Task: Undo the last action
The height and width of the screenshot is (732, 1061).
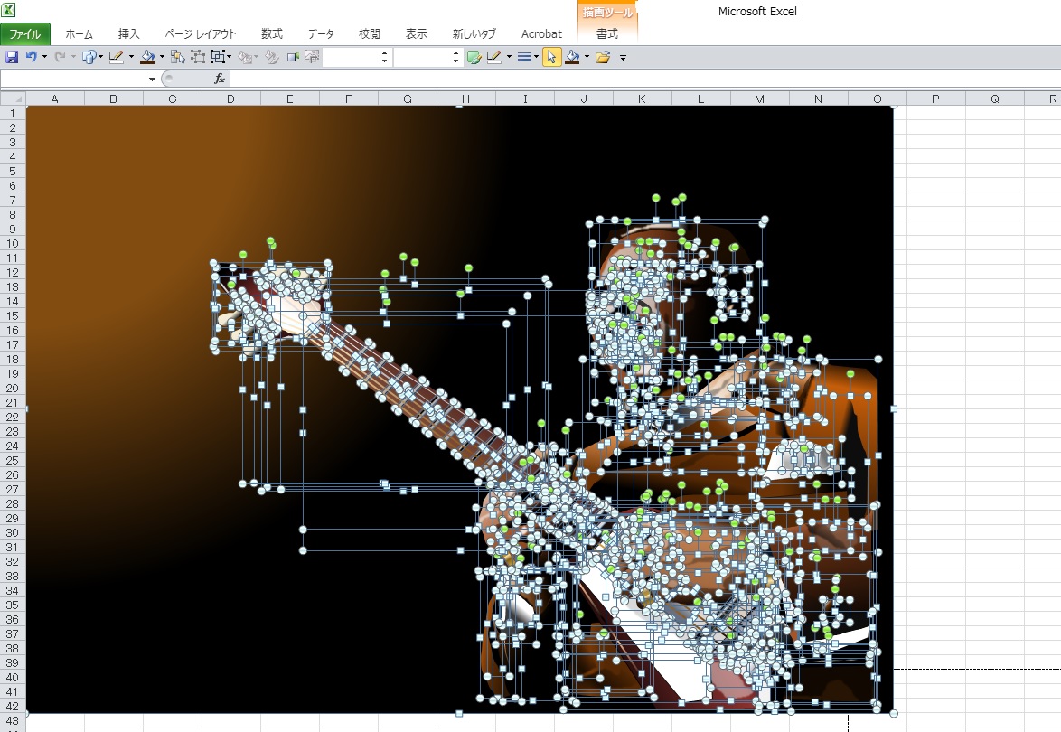Action: (31, 58)
